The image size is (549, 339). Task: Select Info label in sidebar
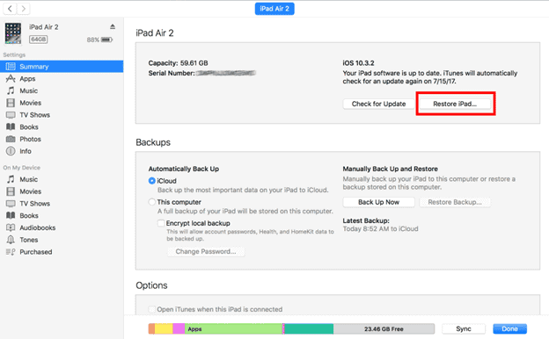click(x=26, y=151)
